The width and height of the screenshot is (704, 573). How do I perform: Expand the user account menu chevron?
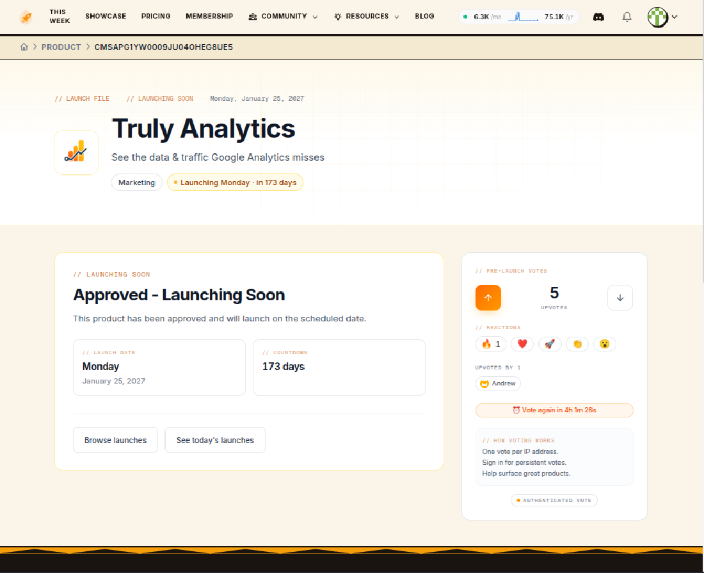pyautogui.click(x=675, y=17)
